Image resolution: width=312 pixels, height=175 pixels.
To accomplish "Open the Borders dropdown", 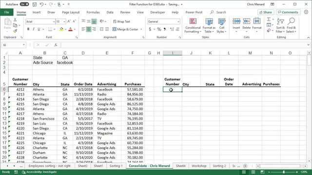I will [x=54, y=29].
